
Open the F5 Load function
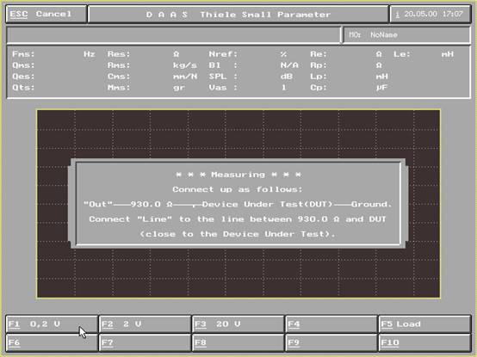pyautogui.click(x=424, y=324)
